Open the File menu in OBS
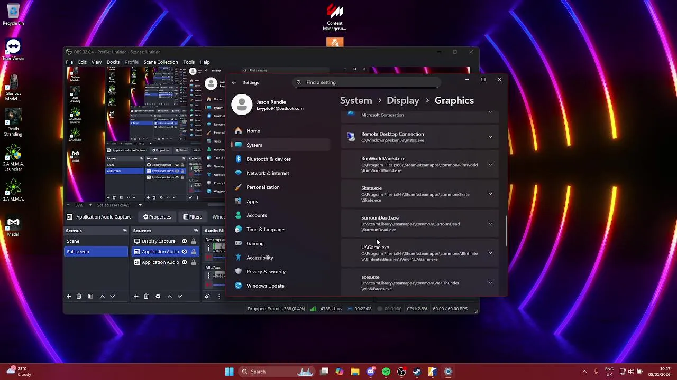677x380 pixels. click(x=69, y=62)
